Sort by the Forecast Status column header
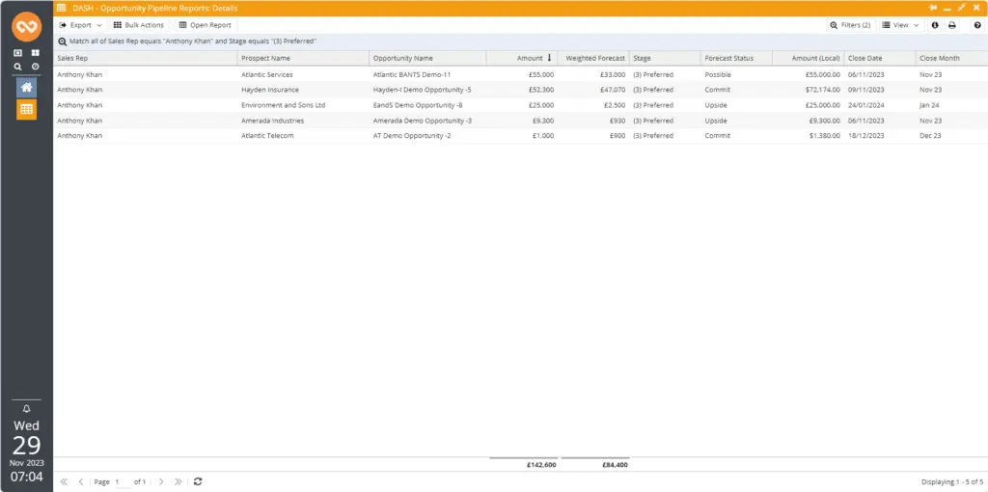Viewport: 988px width, 492px height. tap(736, 58)
